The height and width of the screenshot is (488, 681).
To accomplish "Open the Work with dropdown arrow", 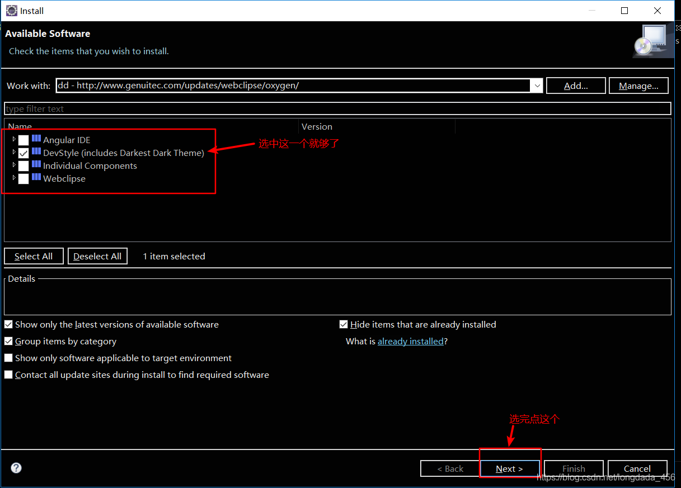I will click(537, 86).
